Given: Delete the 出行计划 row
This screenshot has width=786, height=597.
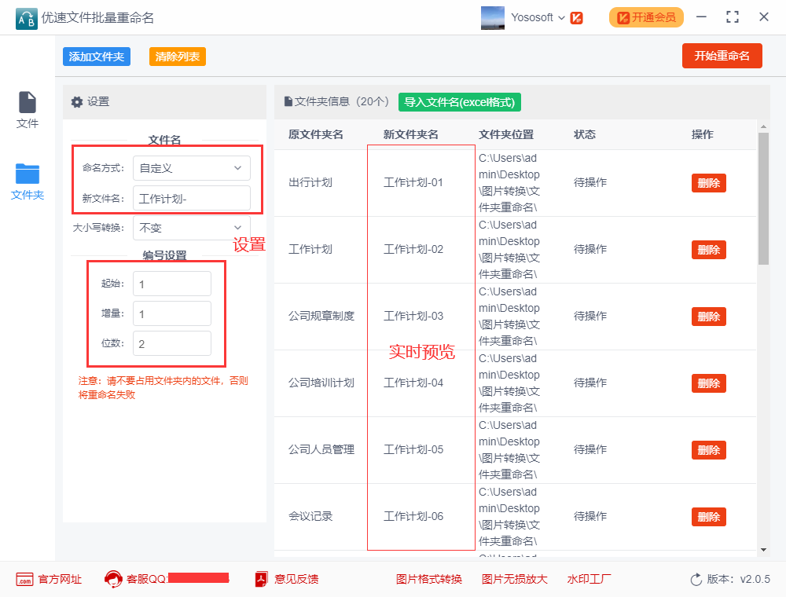Looking at the screenshot, I should tap(708, 183).
